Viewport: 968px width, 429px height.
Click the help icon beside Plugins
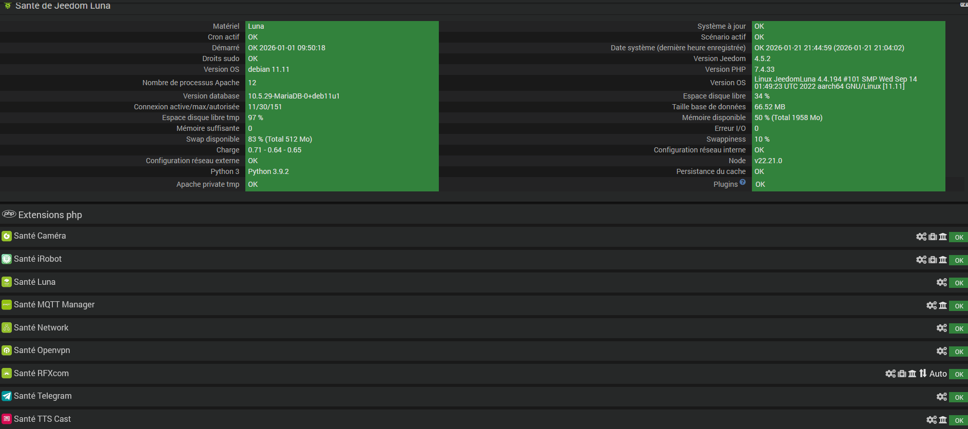tap(743, 182)
